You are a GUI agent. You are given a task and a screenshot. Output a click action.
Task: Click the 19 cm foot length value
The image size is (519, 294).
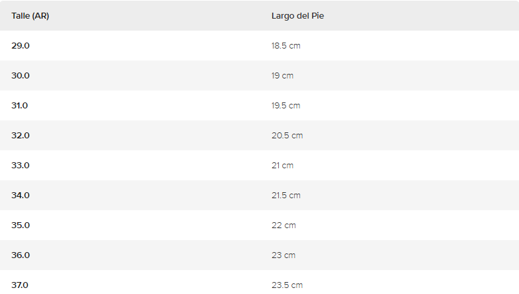pos(282,75)
